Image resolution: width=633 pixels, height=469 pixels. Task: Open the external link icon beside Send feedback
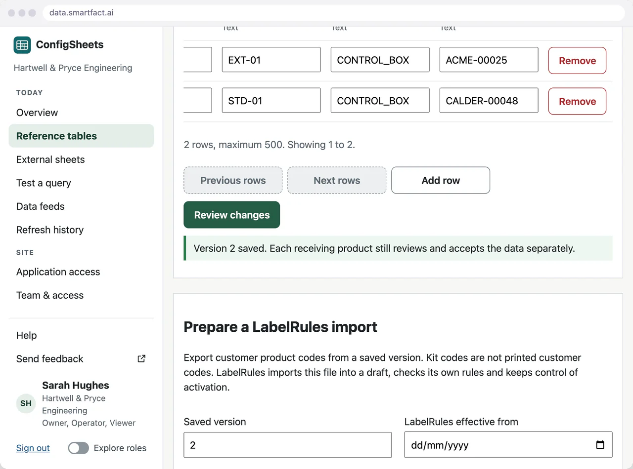[x=141, y=359]
